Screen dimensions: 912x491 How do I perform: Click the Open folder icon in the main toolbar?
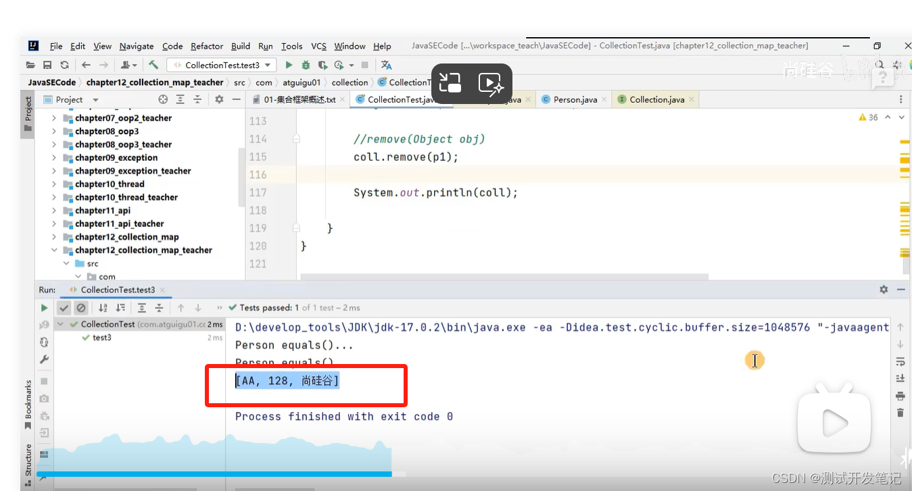coord(30,65)
